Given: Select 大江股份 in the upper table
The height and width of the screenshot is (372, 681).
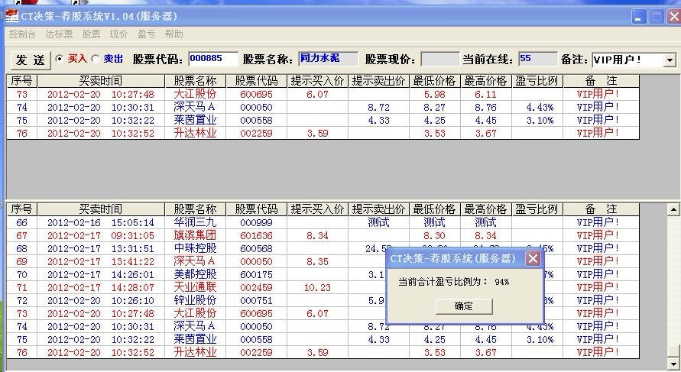Looking at the screenshot, I should pos(195,94).
